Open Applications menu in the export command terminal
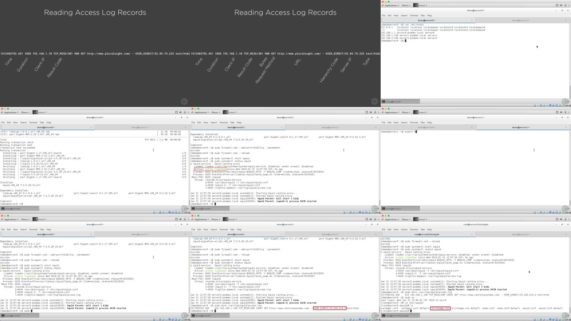 pyautogui.click(x=391, y=112)
